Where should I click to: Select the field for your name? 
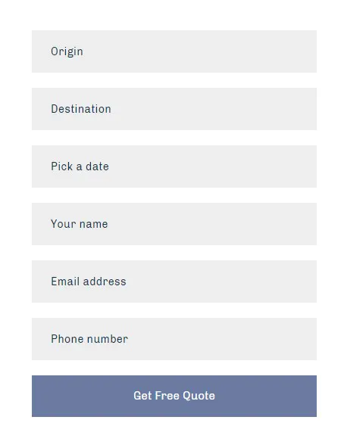pos(174,224)
